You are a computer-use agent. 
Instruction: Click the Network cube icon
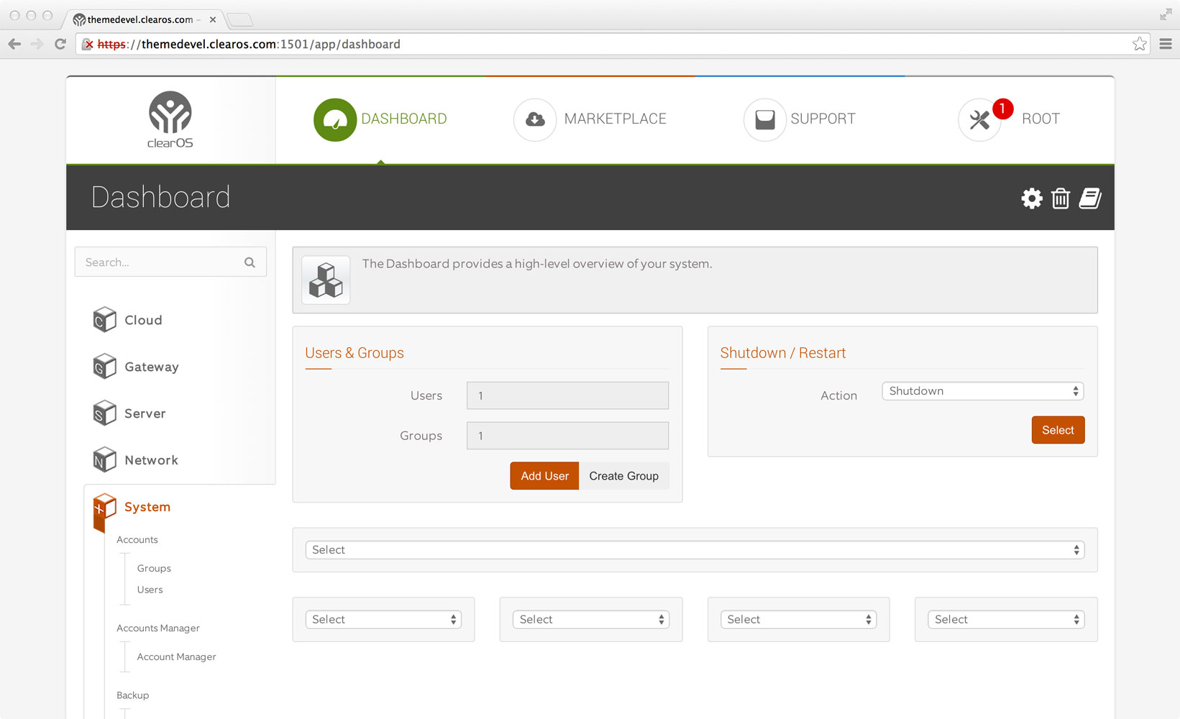click(104, 460)
